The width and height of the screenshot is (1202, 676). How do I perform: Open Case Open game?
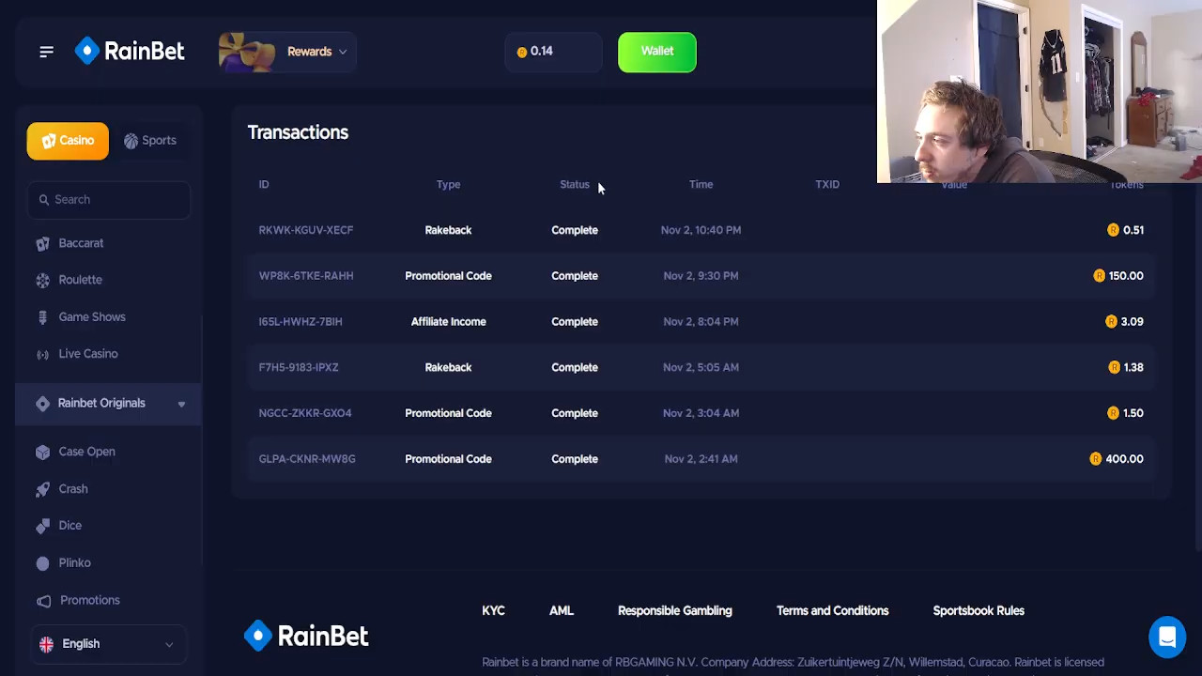click(86, 452)
